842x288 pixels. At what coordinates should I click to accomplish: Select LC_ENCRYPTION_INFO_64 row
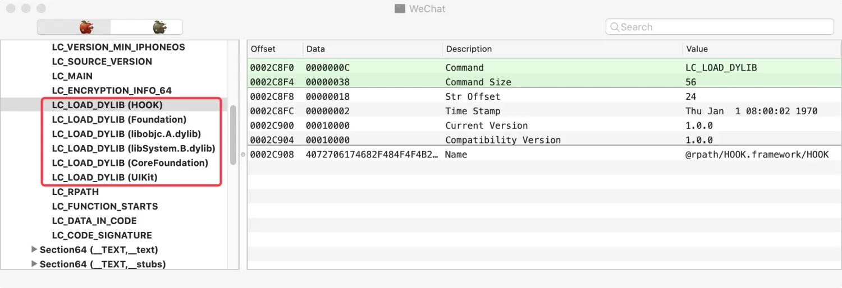click(x=112, y=91)
